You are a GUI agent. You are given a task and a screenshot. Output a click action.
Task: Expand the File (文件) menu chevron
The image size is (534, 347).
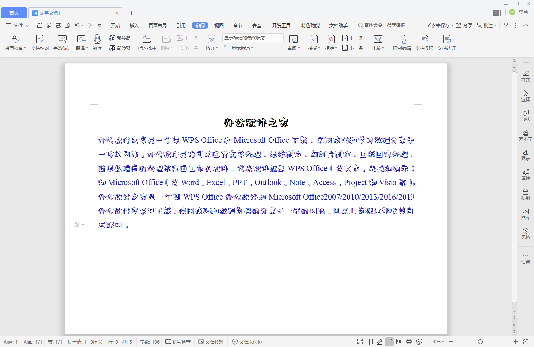pyautogui.click(x=27, y=25)
